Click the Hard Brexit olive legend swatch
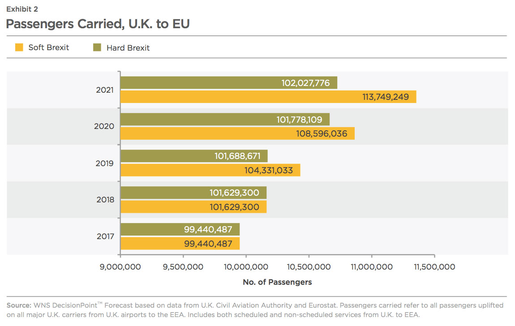 (97, 47)
